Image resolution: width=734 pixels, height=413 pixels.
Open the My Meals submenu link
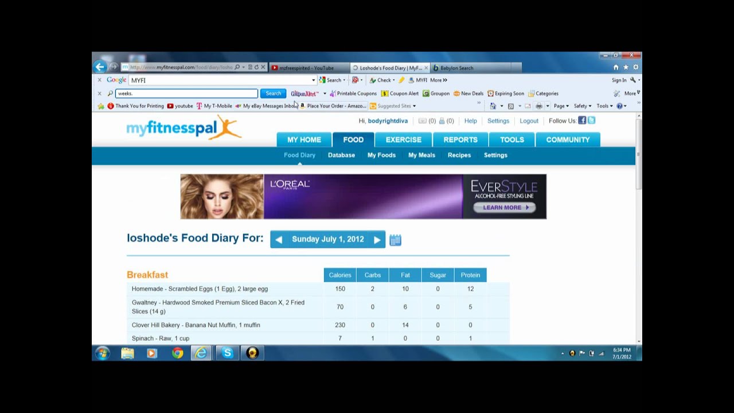(x=421, y=155)
